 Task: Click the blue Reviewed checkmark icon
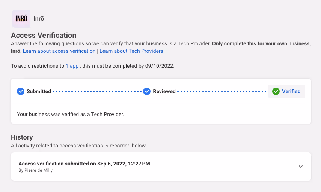tap(147, 91)
